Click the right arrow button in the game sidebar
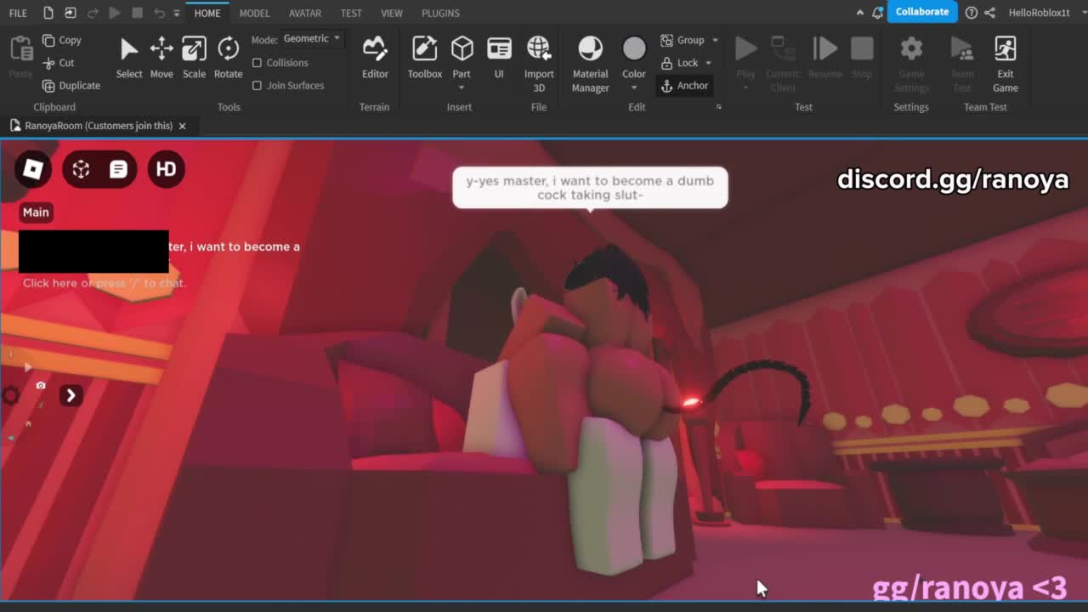 click(x=71, y=395)
